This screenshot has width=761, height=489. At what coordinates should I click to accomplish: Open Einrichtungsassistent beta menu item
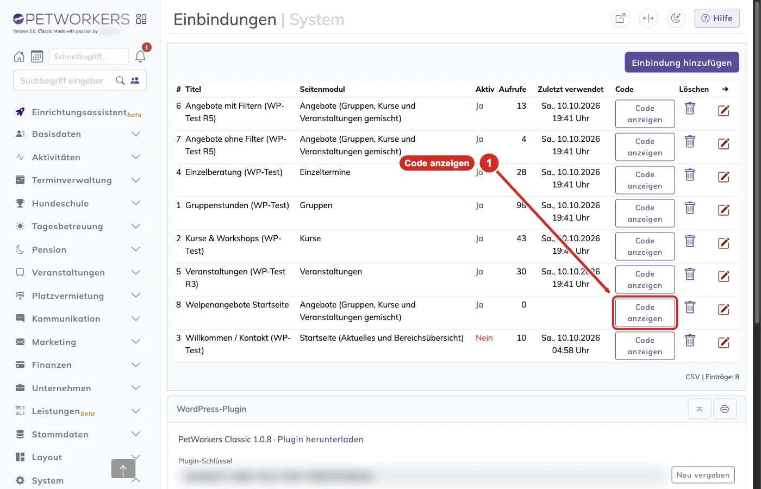pos(78,112)
